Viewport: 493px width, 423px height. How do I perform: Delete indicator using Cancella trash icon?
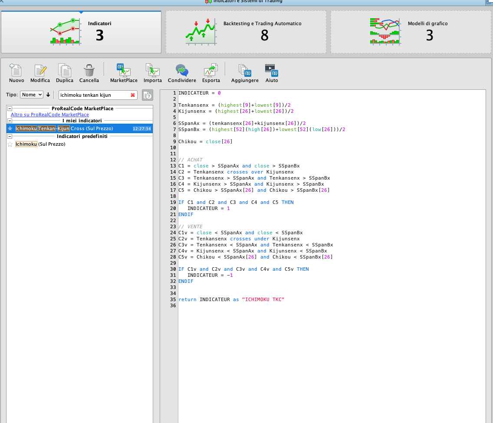point(89,71)
